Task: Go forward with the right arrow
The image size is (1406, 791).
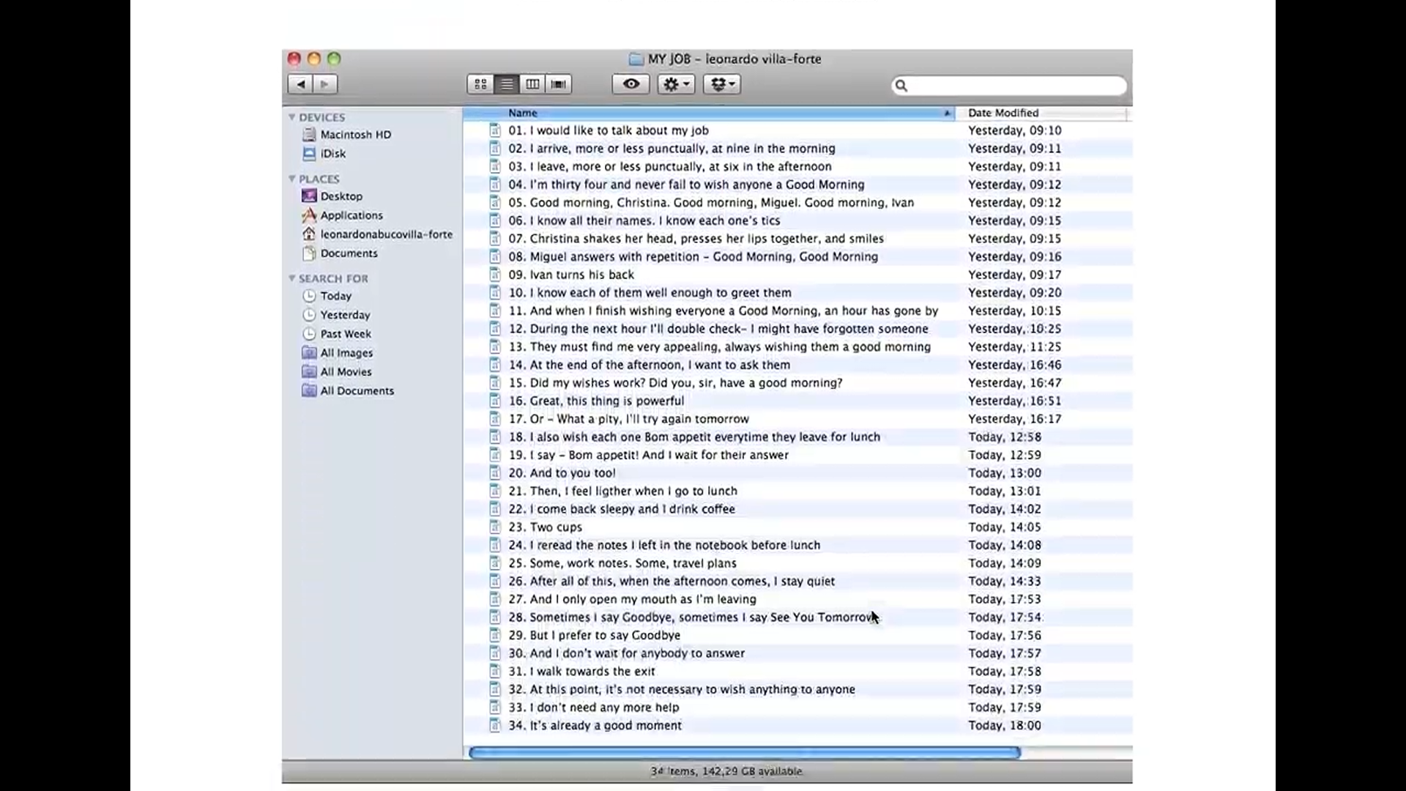Action: coord(325,84)
